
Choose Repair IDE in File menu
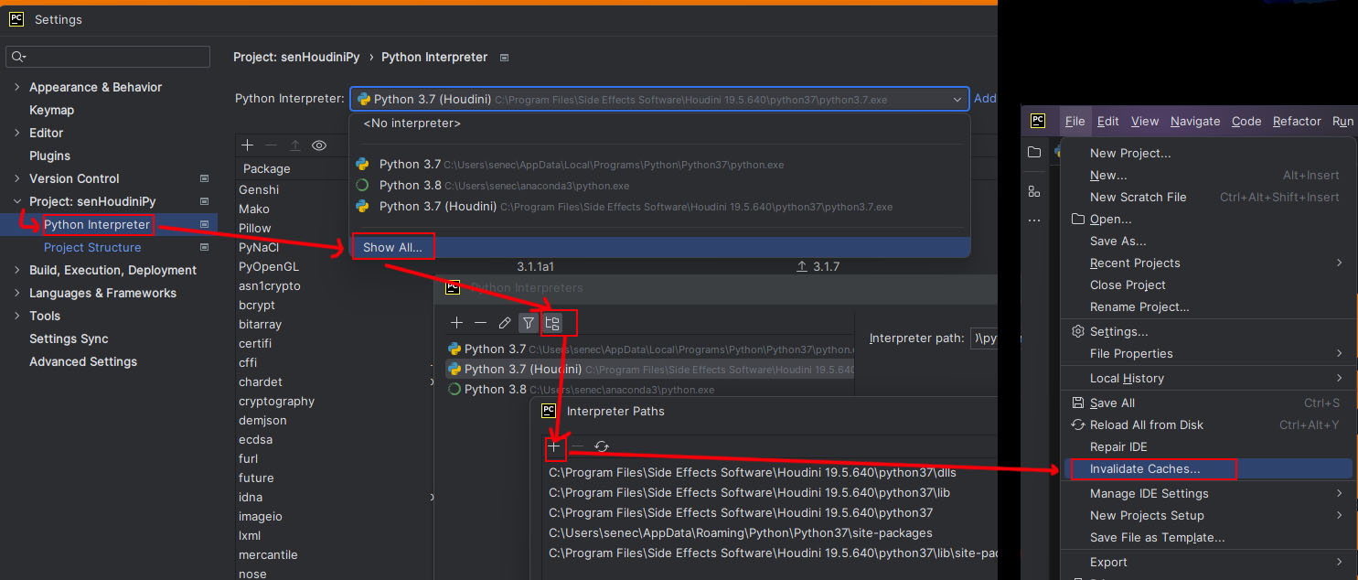pyautogui.click(x=1118, y=446)
